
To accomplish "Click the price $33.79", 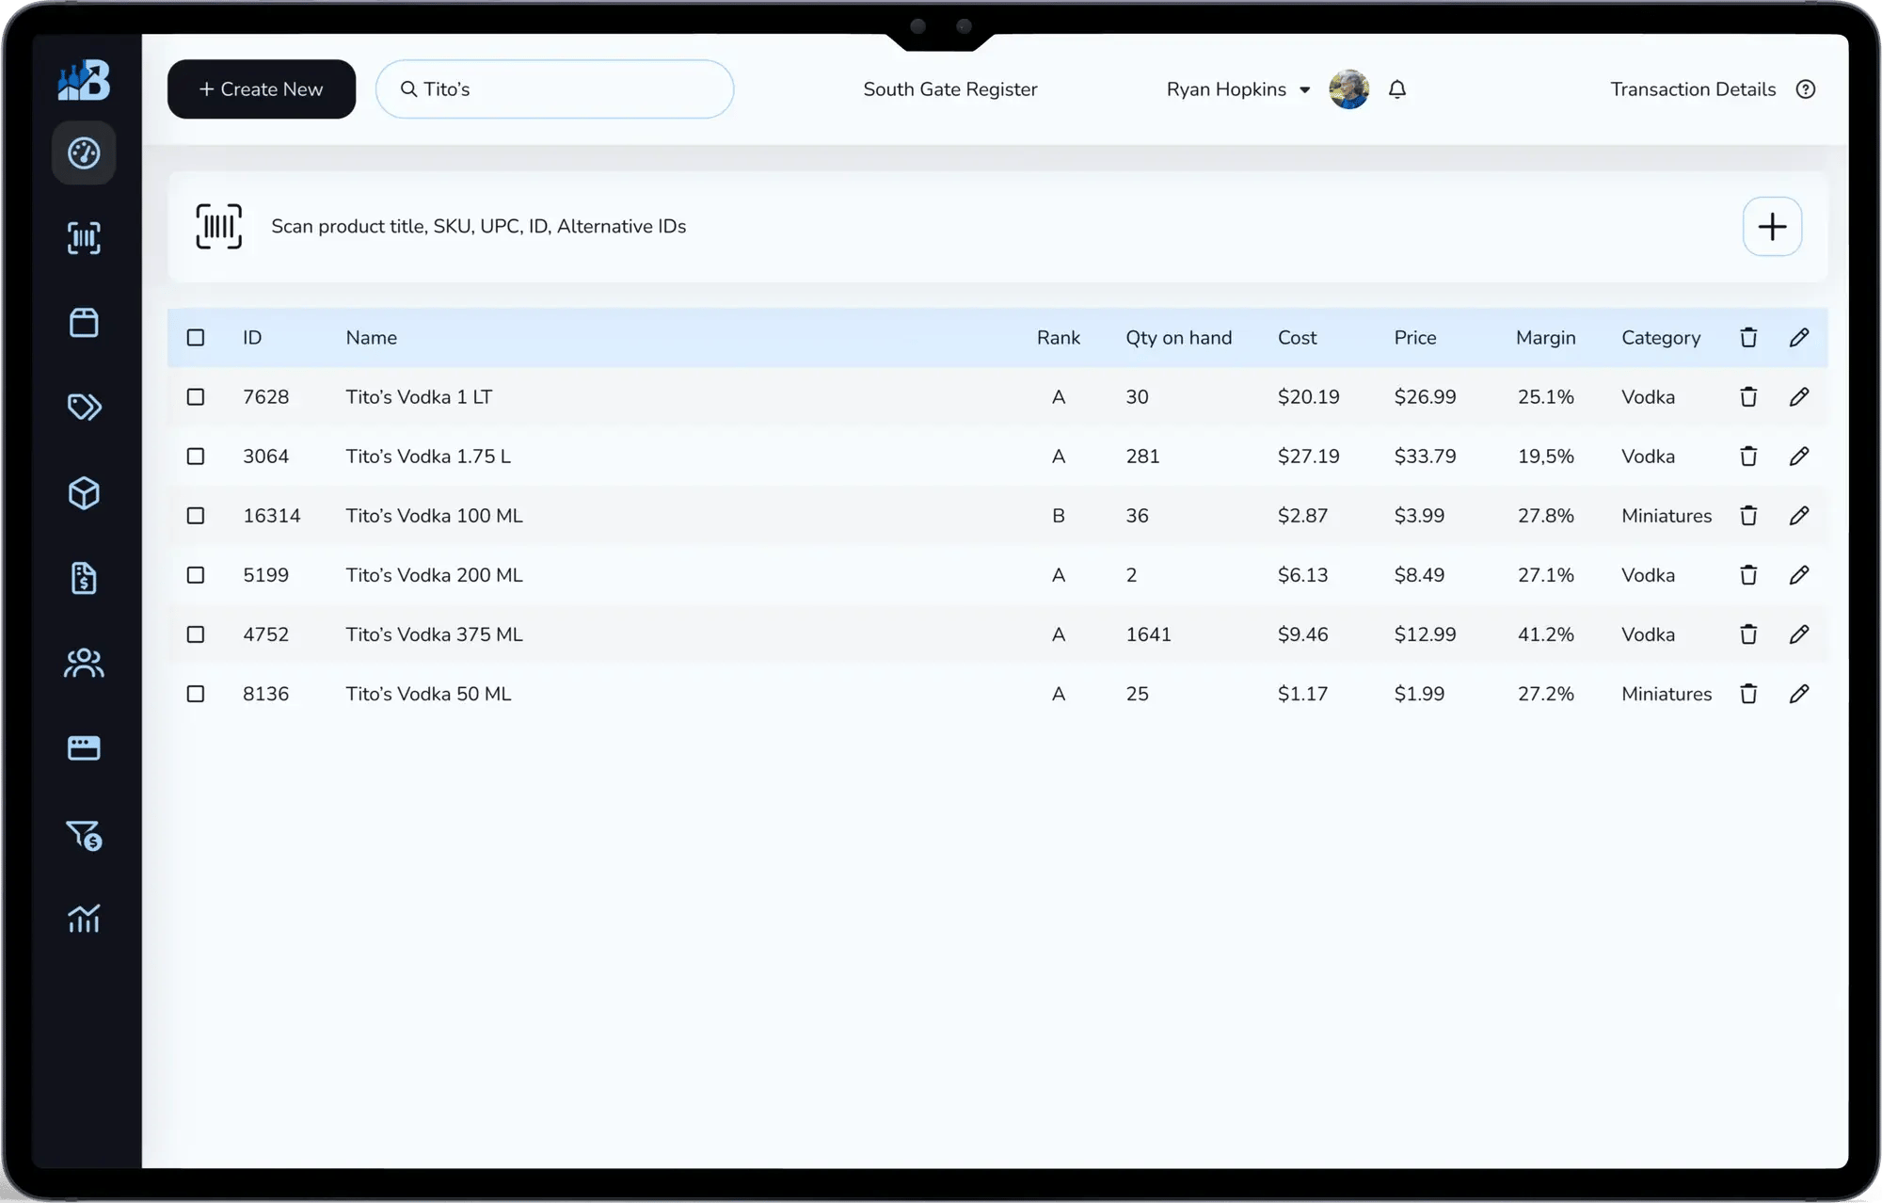I will [x=1425, y=456].
